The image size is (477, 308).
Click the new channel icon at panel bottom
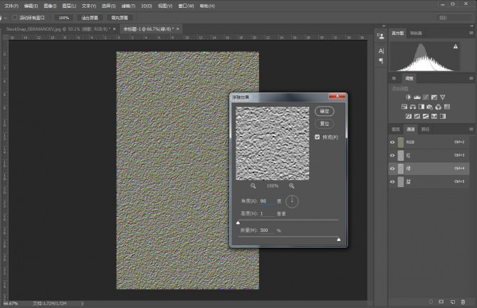(451, 302)
